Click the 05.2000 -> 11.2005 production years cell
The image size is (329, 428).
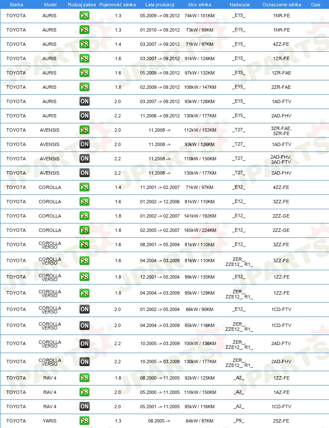[160, 392]
